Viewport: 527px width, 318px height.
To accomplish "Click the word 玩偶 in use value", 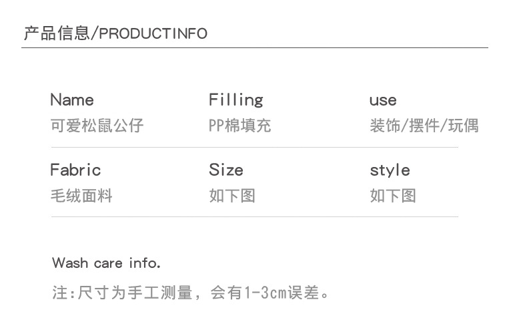I will (x=463, y=126).
